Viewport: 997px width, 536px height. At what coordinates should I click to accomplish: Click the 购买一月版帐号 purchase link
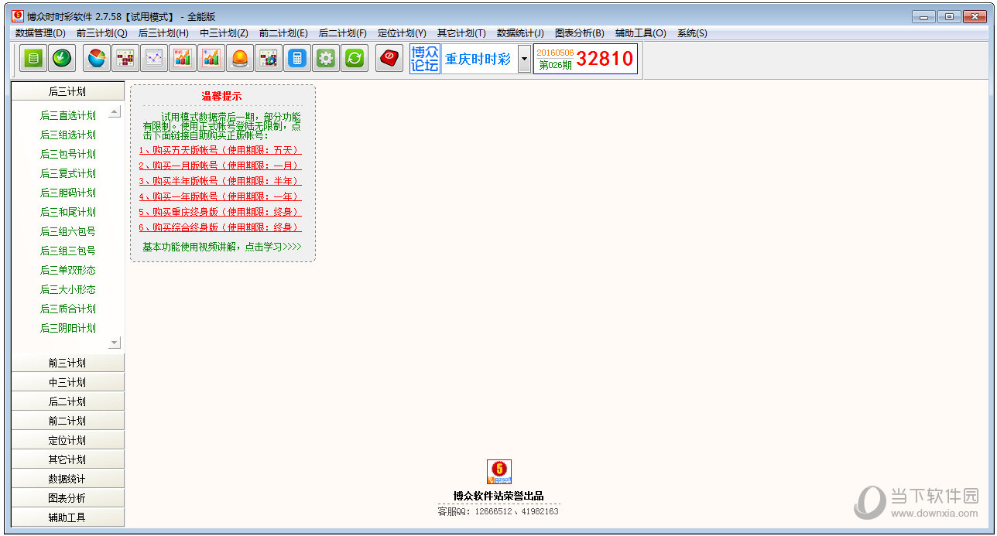[x=220, y=166]
